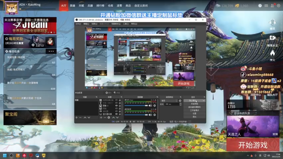This screenshot has height=159, width=283.
Task: Click OBS 开始录制 start recording button
Action: click(194, 104)
